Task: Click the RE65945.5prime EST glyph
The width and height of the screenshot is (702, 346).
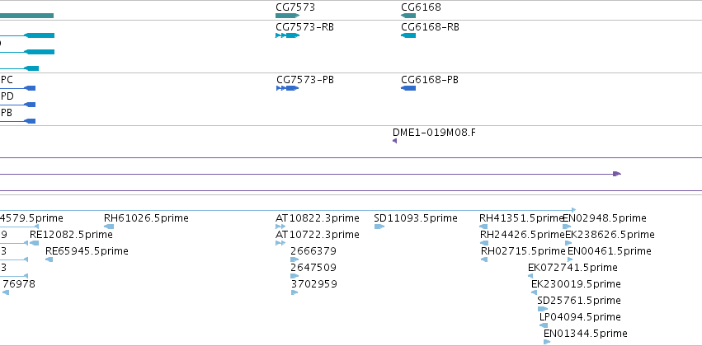Action: tap(49, 259)
